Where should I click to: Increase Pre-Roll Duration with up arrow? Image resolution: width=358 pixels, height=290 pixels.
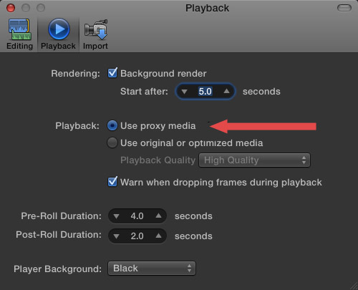pyautogui.click(x=158, y=216)
